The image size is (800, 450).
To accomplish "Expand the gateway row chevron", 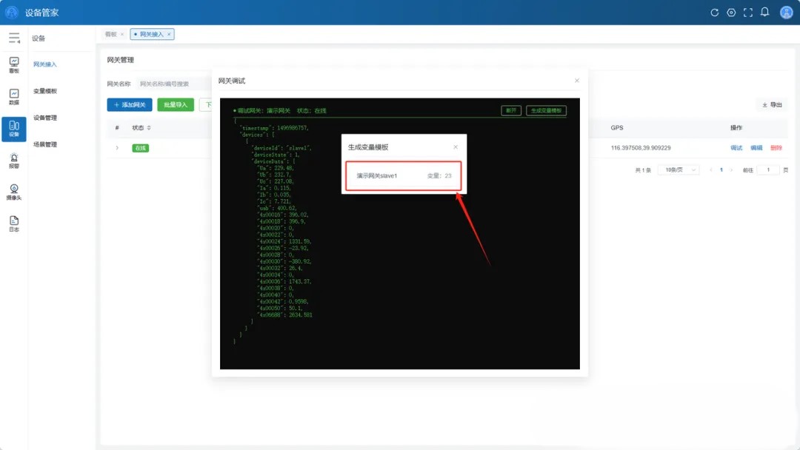I will click(117, 148).
